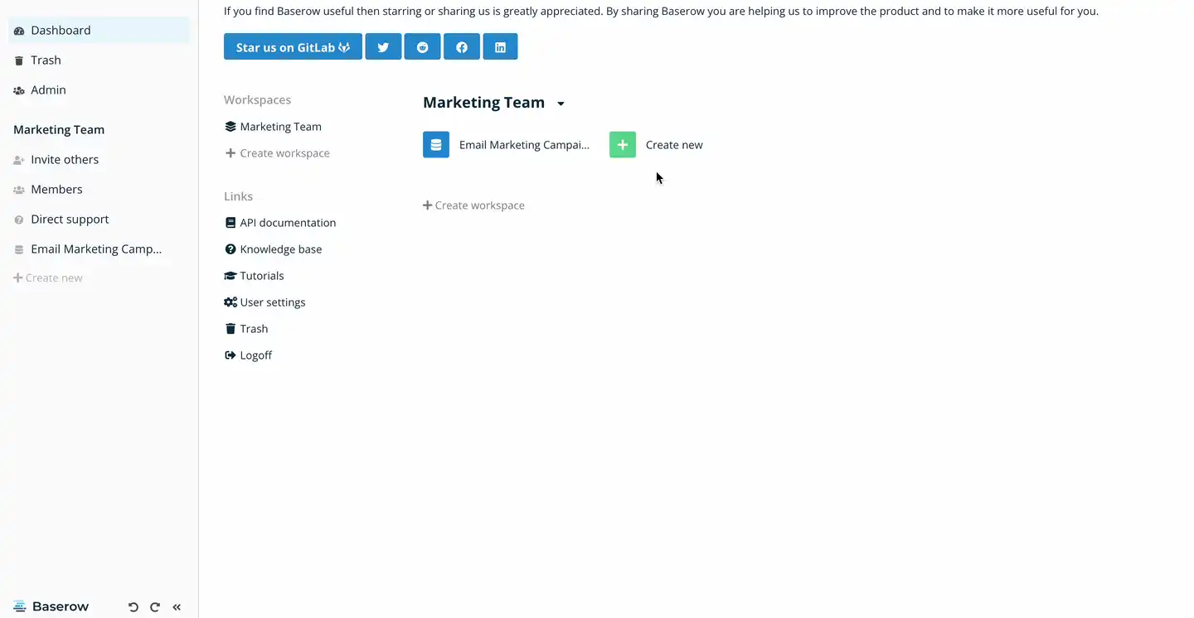Click the Baserow logo in the bottom corner
The height and width of the screenshot is (618, 1194).
click(x=51, y=606)
